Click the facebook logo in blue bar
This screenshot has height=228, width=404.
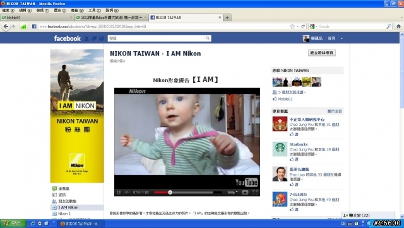[68, 38]
